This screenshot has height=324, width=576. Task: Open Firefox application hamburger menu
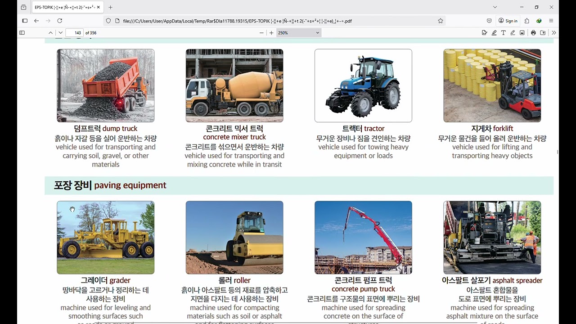[551, 21]
